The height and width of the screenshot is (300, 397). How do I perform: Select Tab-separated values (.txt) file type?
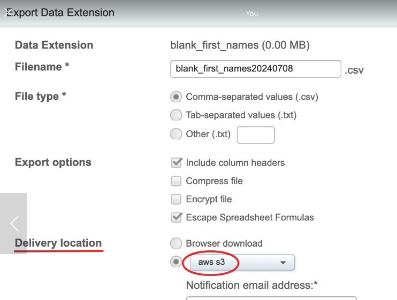click(x=176, y=115)
